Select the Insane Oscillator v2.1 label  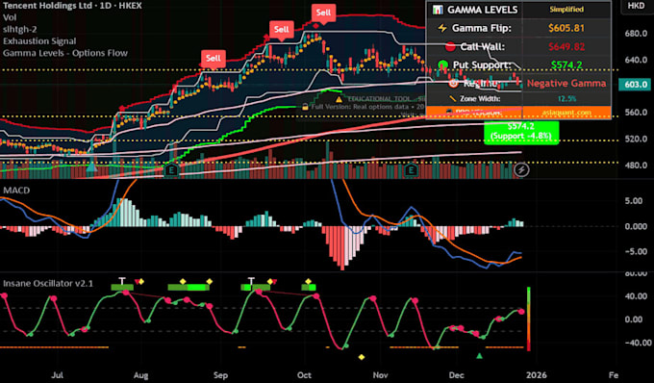click(48, 283)
